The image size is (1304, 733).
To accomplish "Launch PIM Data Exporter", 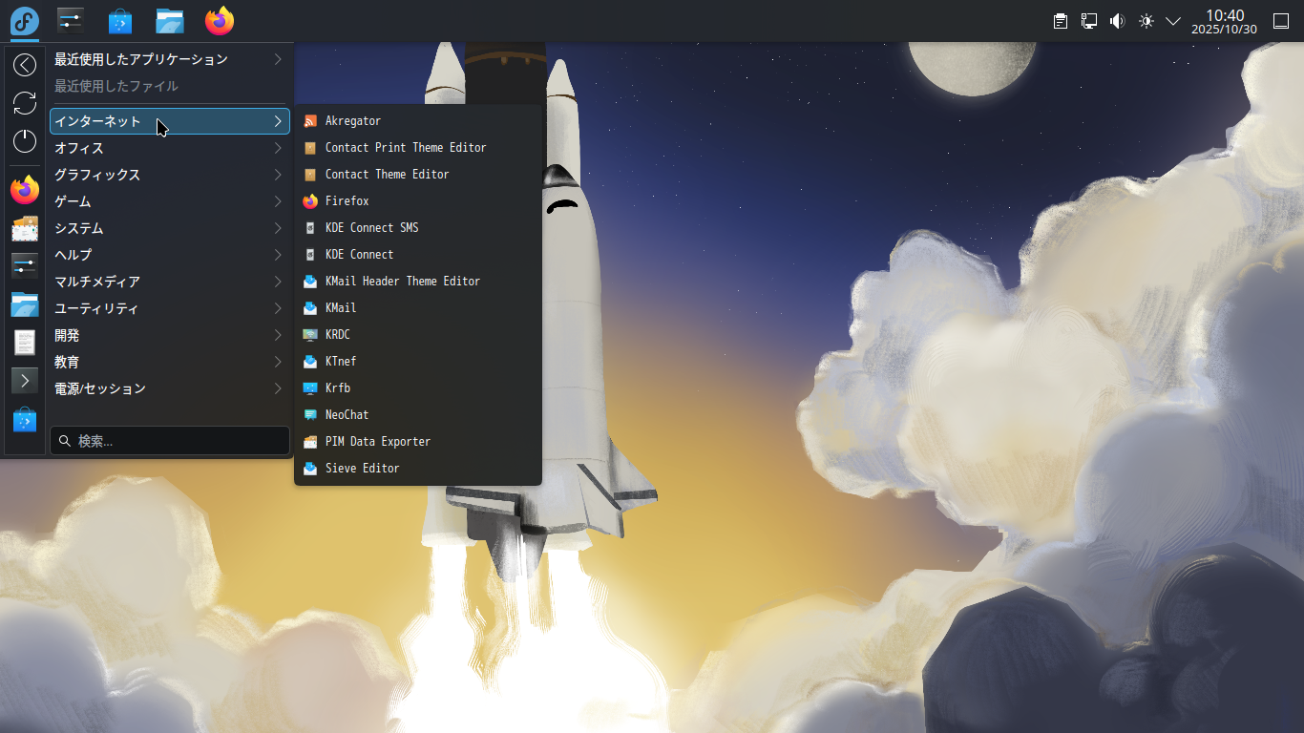I will pos(418,442).
